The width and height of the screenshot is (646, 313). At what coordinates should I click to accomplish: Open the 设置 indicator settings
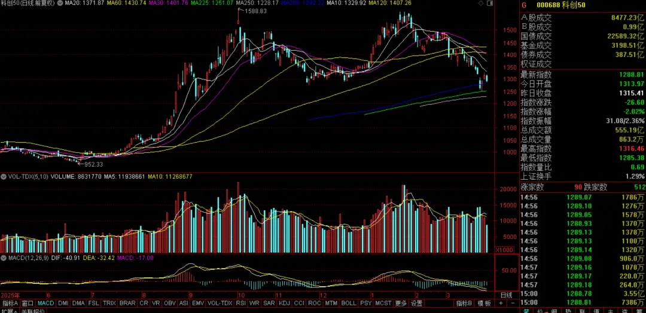[416, 303]
